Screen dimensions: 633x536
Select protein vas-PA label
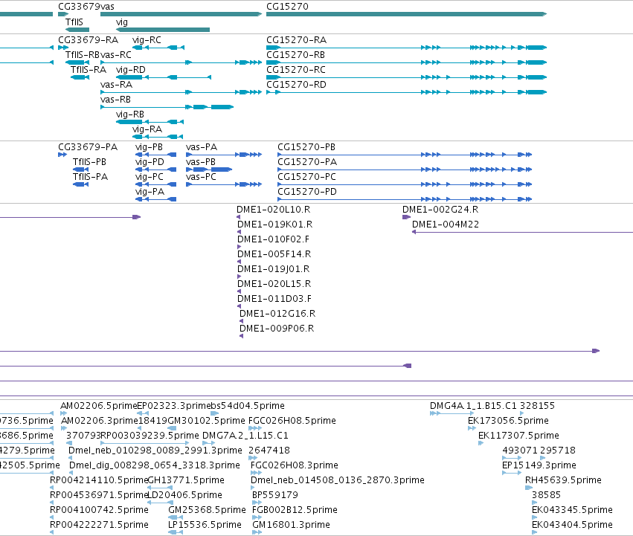pos(202,147)
